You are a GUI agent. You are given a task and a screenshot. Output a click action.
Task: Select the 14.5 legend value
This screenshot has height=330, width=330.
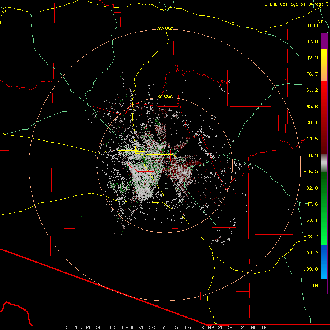(312, 139)
